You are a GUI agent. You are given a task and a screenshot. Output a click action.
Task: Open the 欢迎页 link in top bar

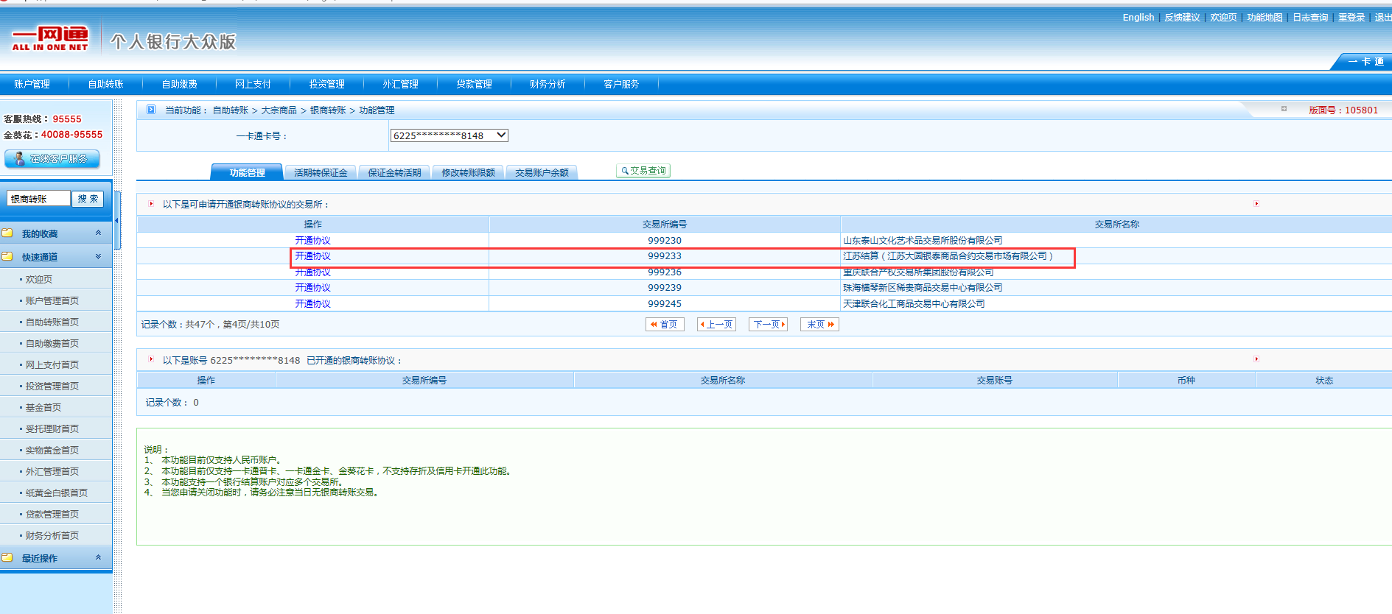[1223, 17]
